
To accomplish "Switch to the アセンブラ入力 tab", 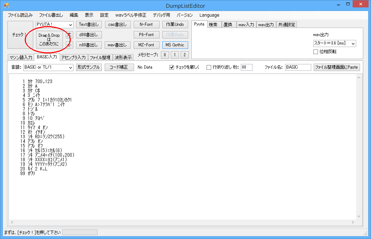I will (x=74, y=58).
